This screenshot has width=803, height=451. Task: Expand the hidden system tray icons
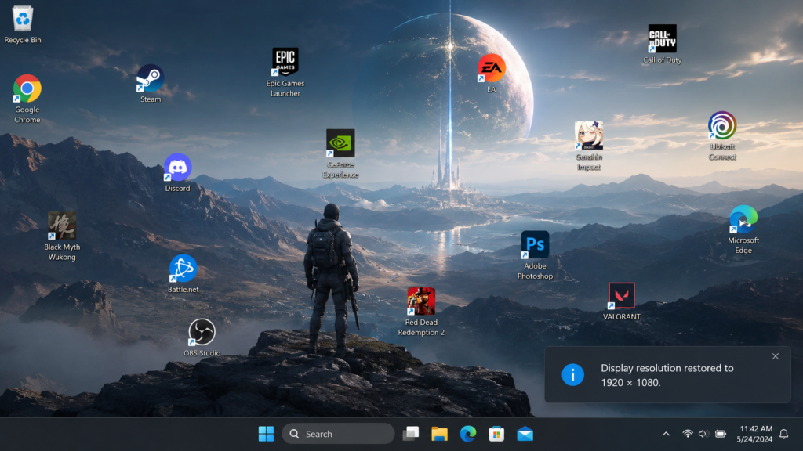click(666, 434)
